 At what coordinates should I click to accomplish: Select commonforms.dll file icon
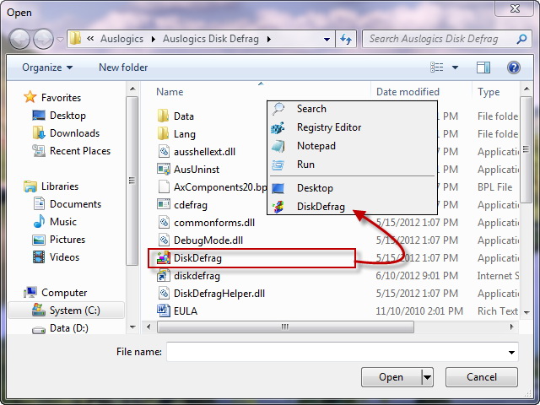tap(164, 223)
